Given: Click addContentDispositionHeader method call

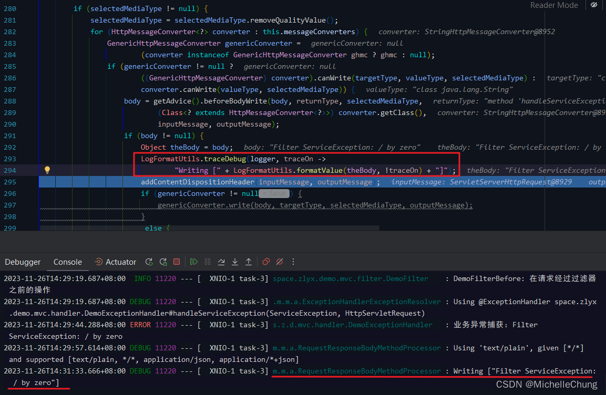Looking at the screenshot, I should click(198, 182).
